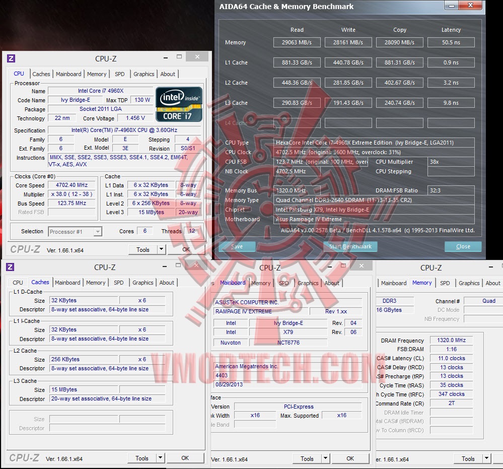Open the Mainboard tab in top CPU-Z window
This screenshot has width=503, height=469.
pos(68,74)
